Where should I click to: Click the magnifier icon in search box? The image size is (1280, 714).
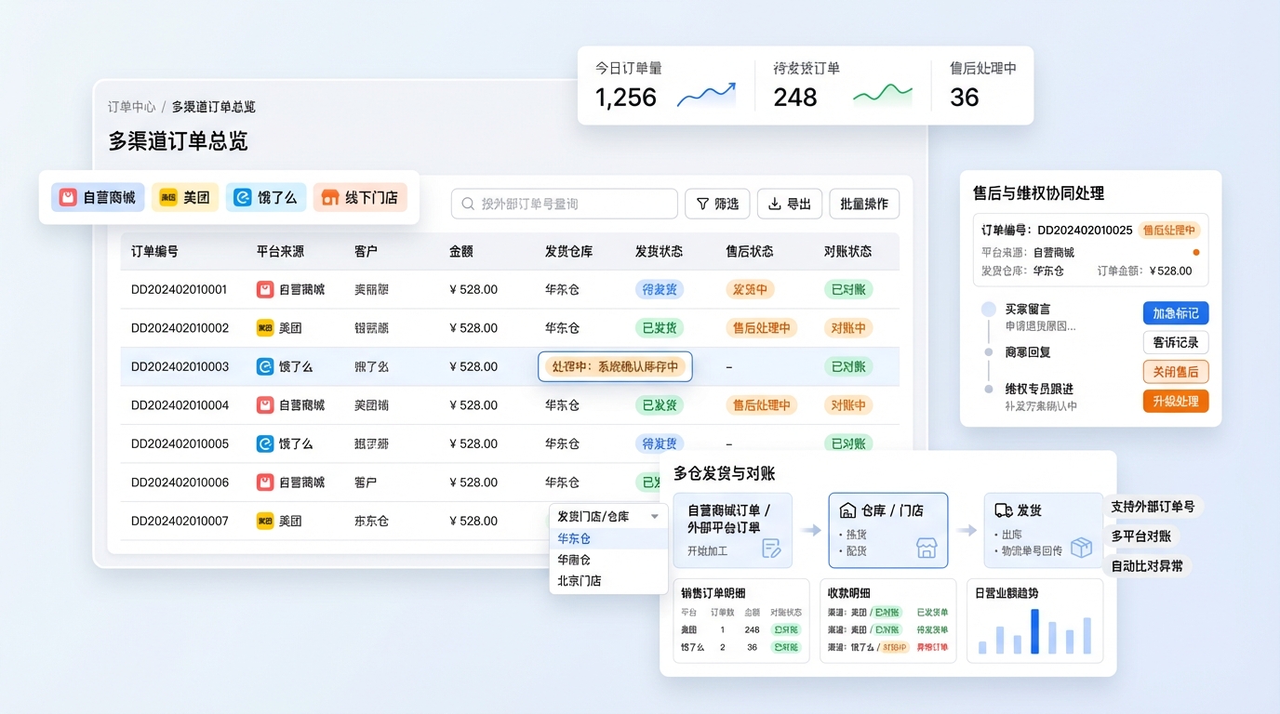pos(468,204)
